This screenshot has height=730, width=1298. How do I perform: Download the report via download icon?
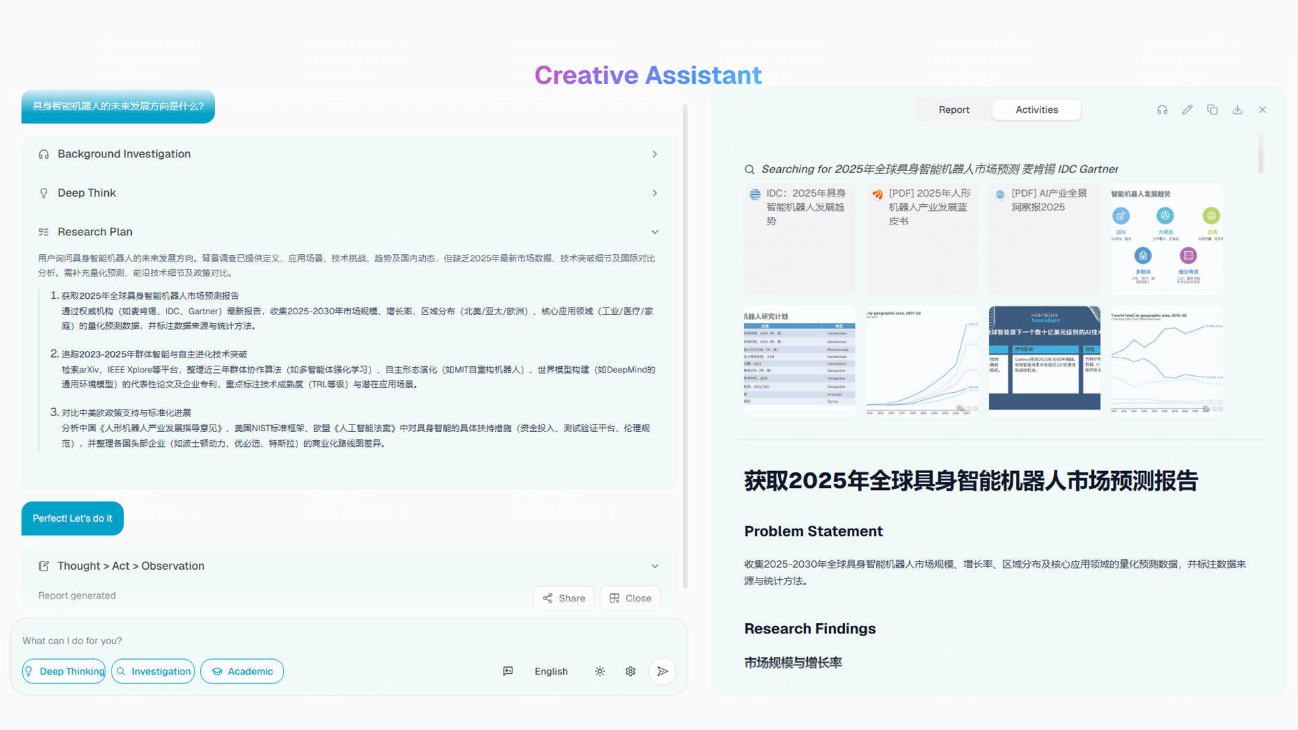(x=1238, y=109)
